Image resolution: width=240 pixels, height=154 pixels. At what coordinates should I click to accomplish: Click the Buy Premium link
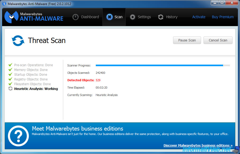(x=223, y=17)
